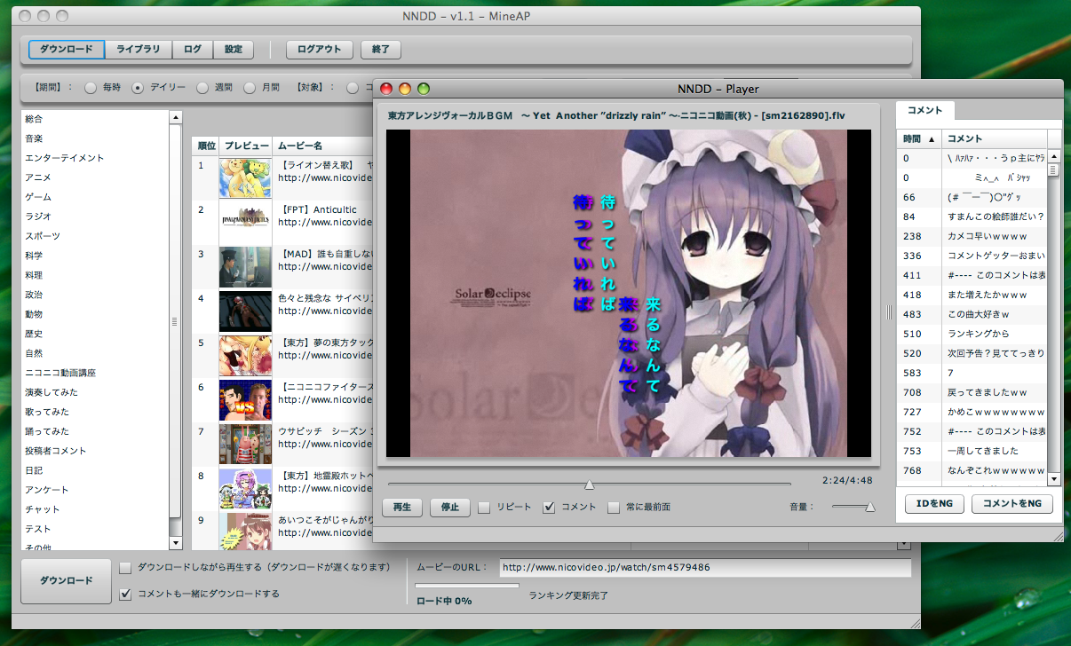Sort ranking by 順位 column header
This screenshot has width=1071, height=646.
206,145
